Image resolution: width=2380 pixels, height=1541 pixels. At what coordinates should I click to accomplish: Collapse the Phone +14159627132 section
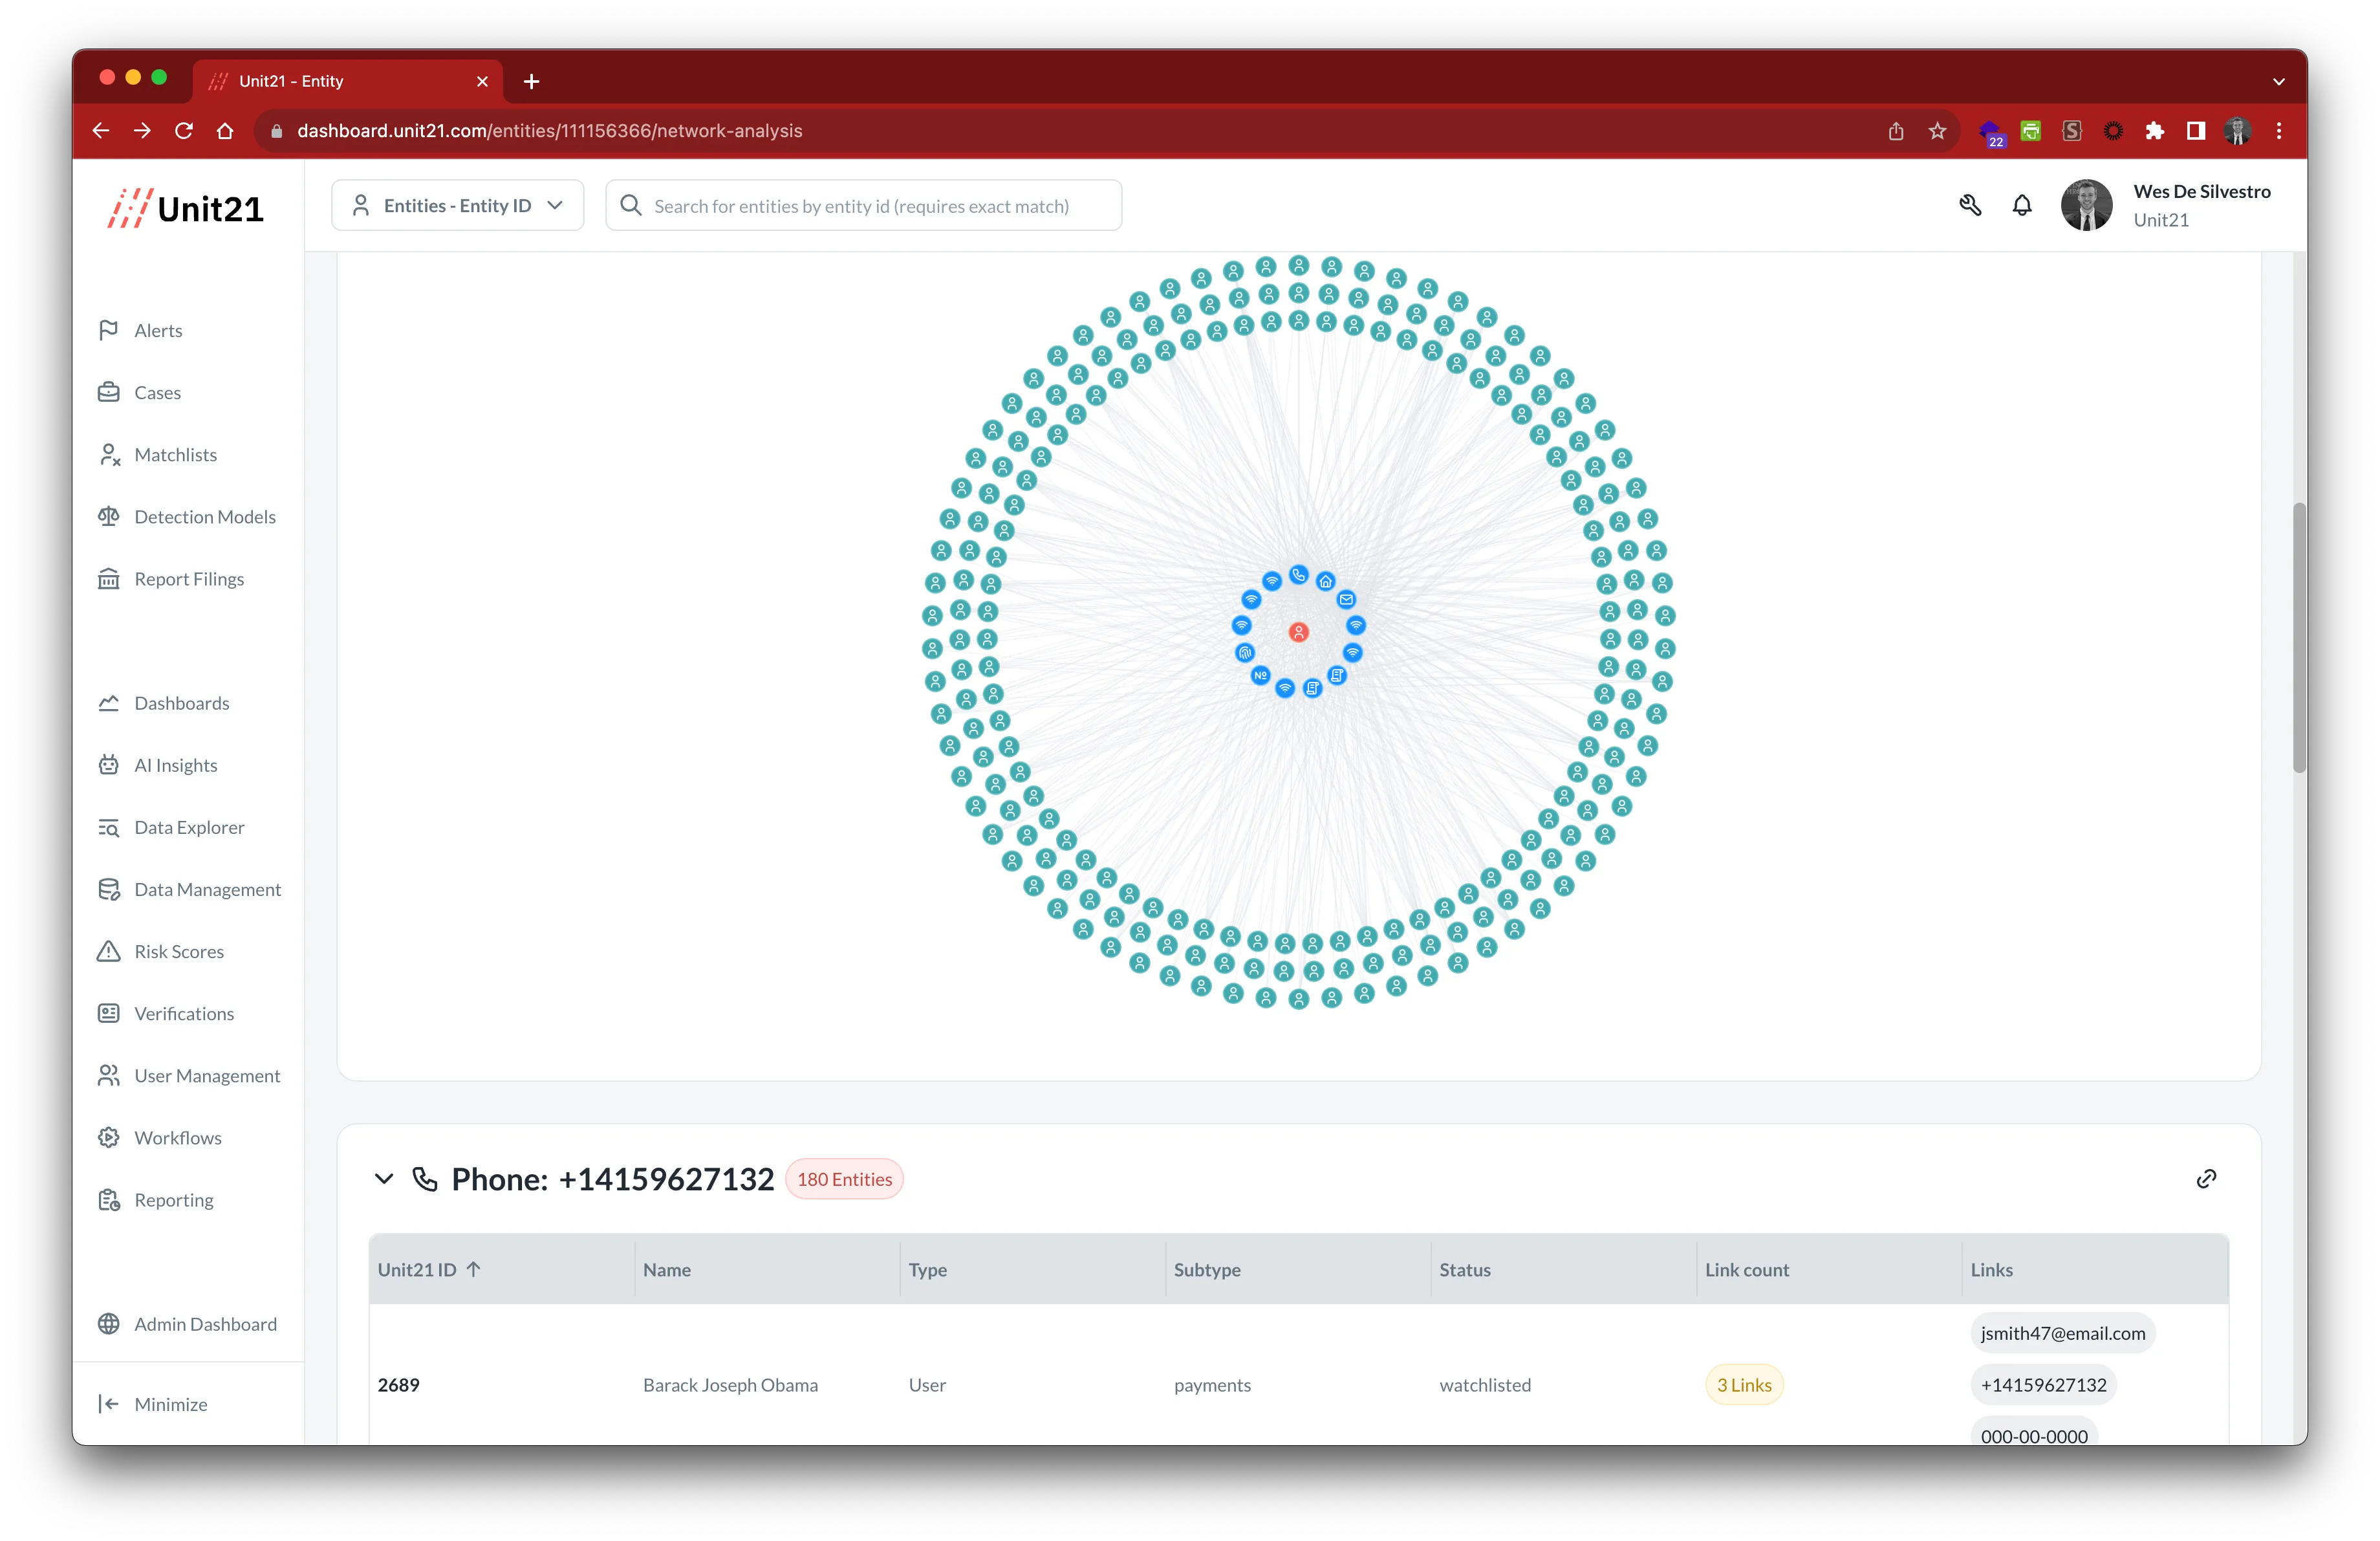384,1179
